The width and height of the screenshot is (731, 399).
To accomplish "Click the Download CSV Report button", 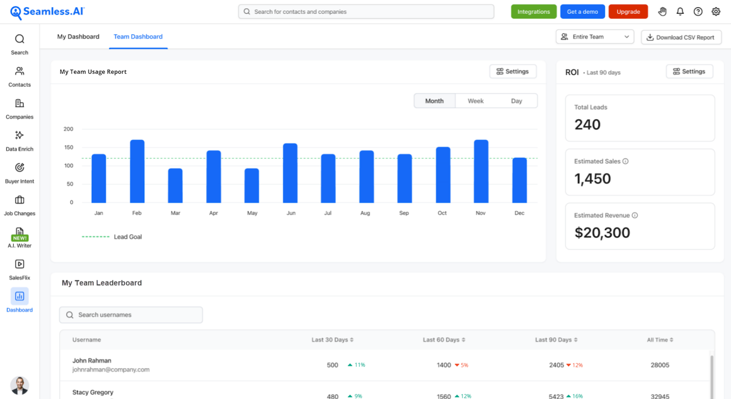I will tap(681, 37).
